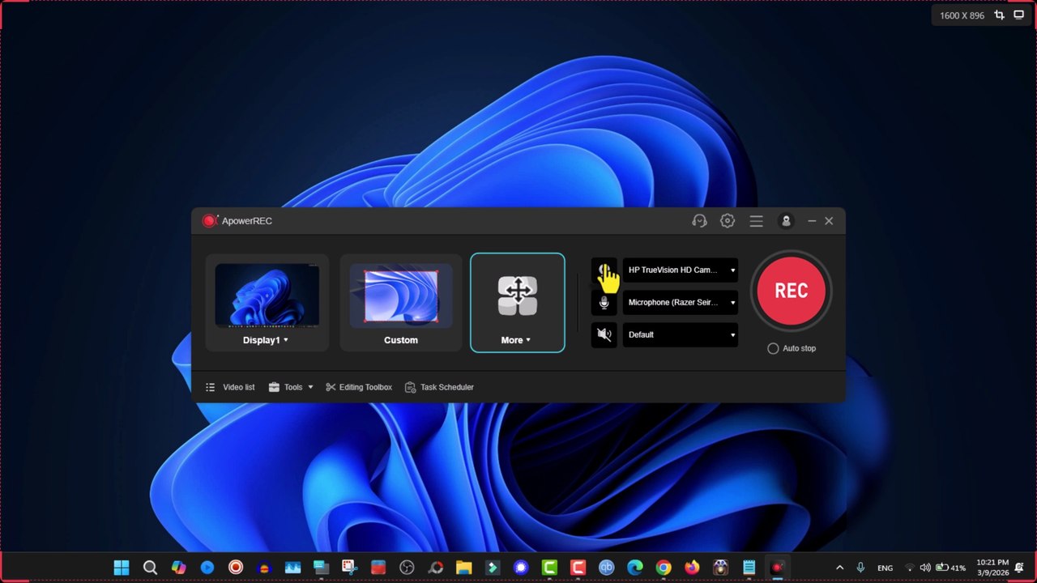Open the Windows Start menu

tap(122, 568)
